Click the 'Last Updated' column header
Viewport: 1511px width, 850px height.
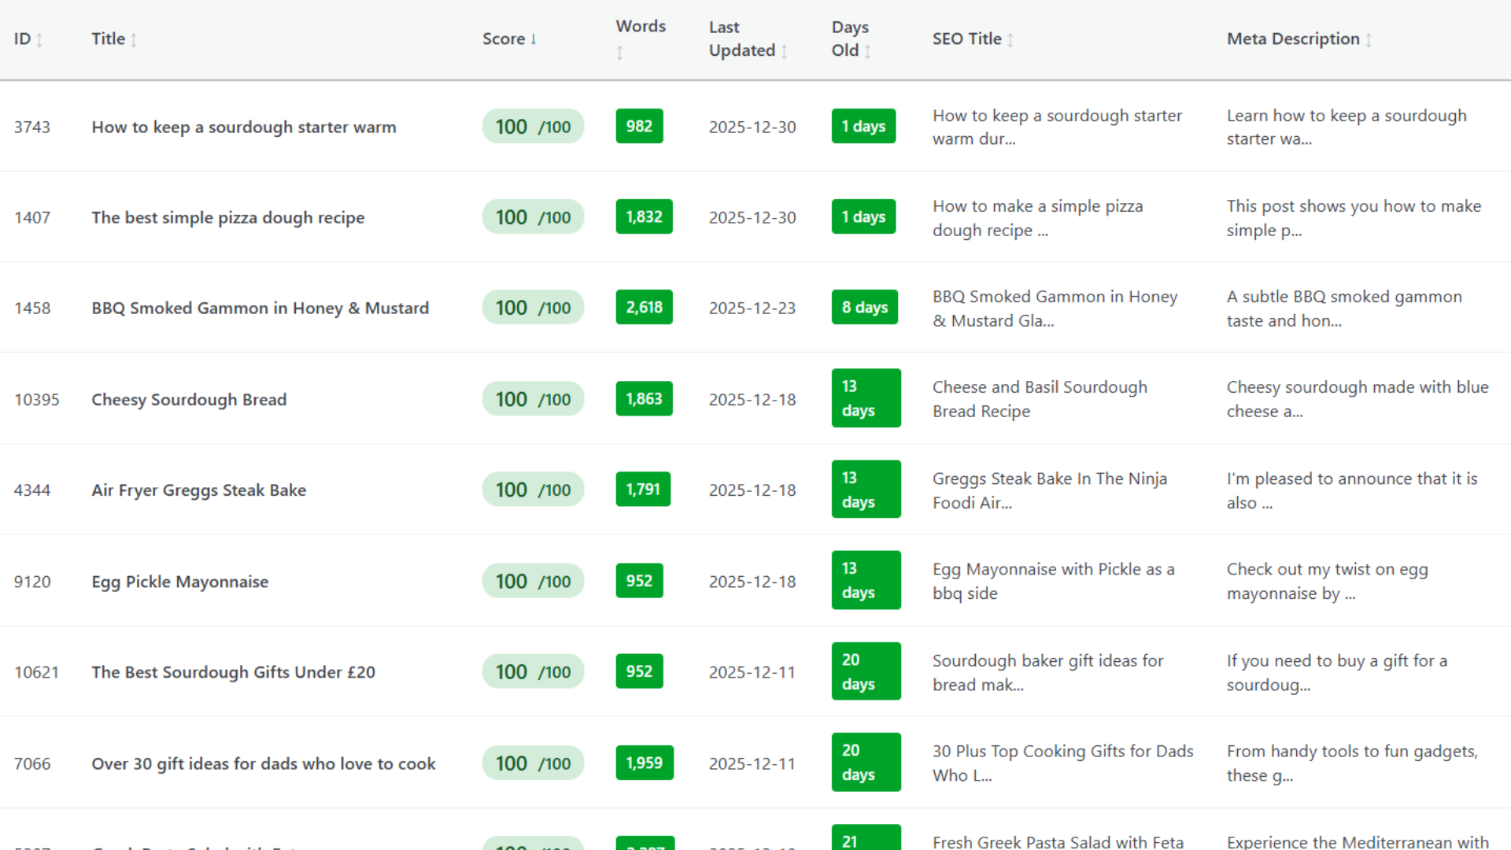coord(741,39)
